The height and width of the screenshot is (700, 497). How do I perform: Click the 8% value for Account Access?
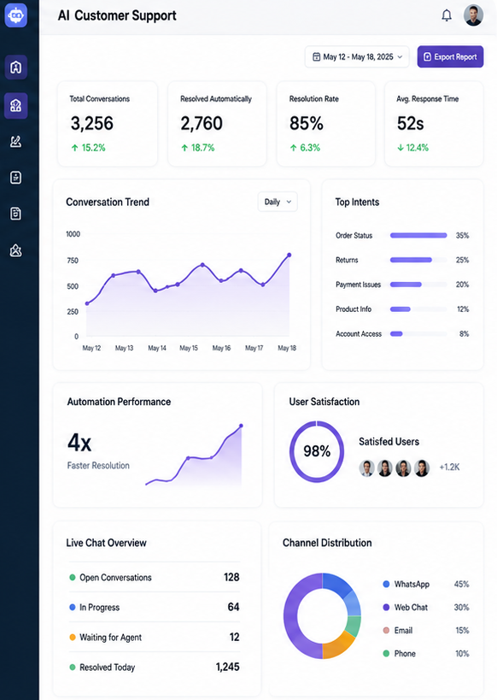click(464, 334)
